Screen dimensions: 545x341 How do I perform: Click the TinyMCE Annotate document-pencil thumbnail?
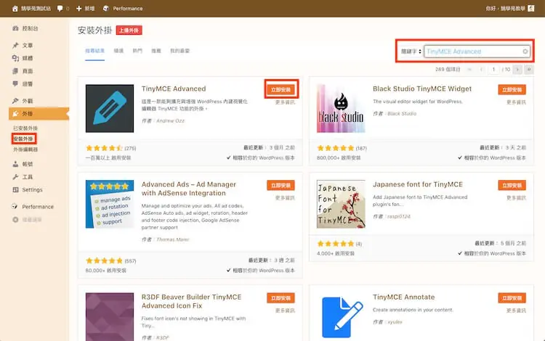pyautogui.click(x=341, y=317)
